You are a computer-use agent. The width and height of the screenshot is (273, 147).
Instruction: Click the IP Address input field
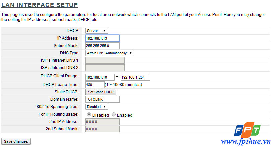pyautogui.click(x=102, y=38)
